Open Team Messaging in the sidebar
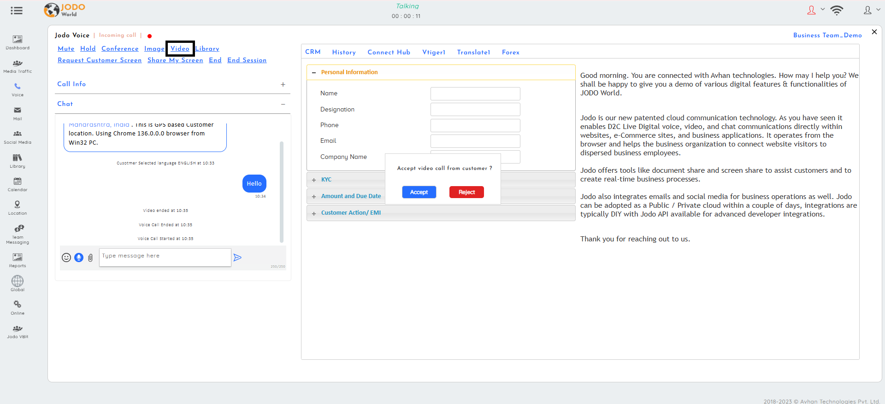 pyautogui.click(x=18, y=234)
